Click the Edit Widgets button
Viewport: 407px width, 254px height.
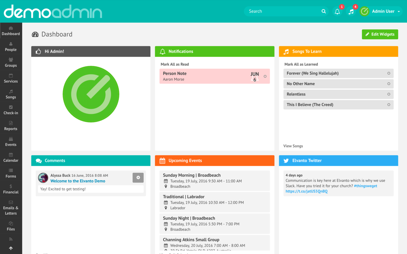tap(380, 34)
